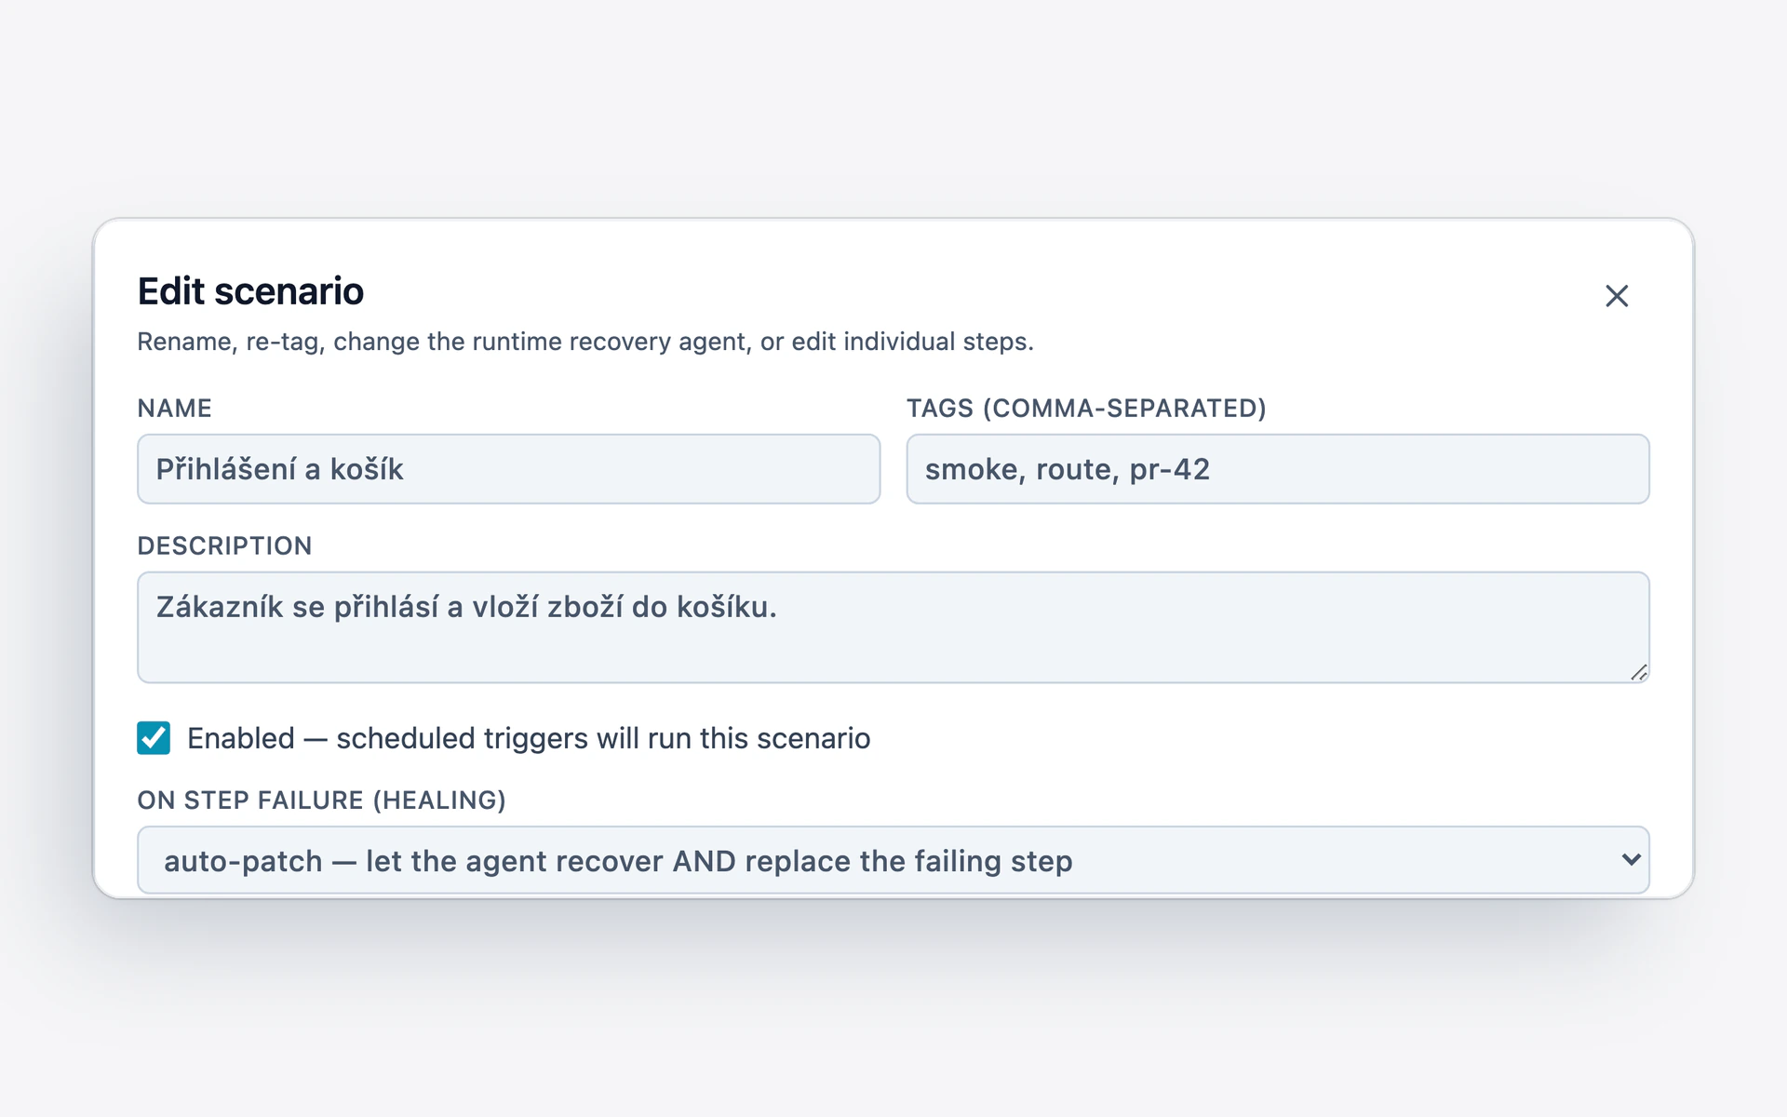This screenshot has width=1787, height=1117.
Task: Close the Edit scenario dialog
Action: (x=1617, y=296)
